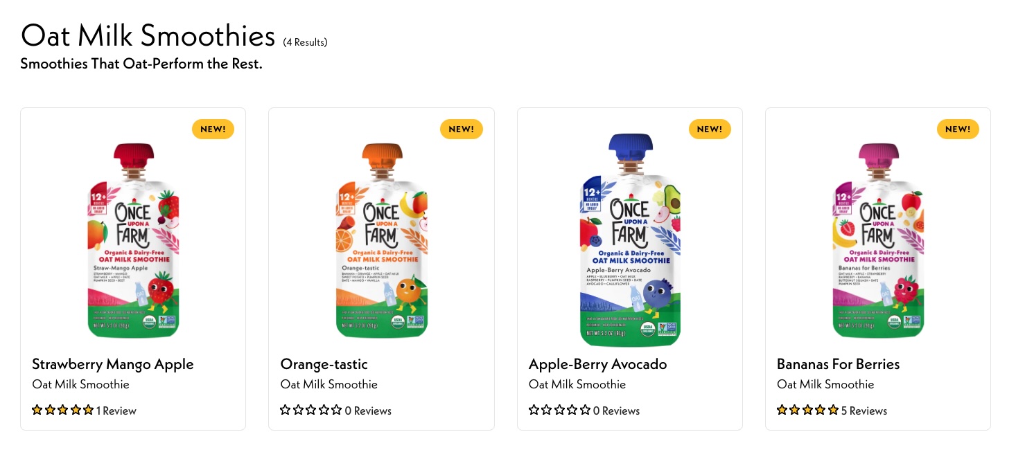Click the NEW! badge on Bananas For Berries

(958, 129)
